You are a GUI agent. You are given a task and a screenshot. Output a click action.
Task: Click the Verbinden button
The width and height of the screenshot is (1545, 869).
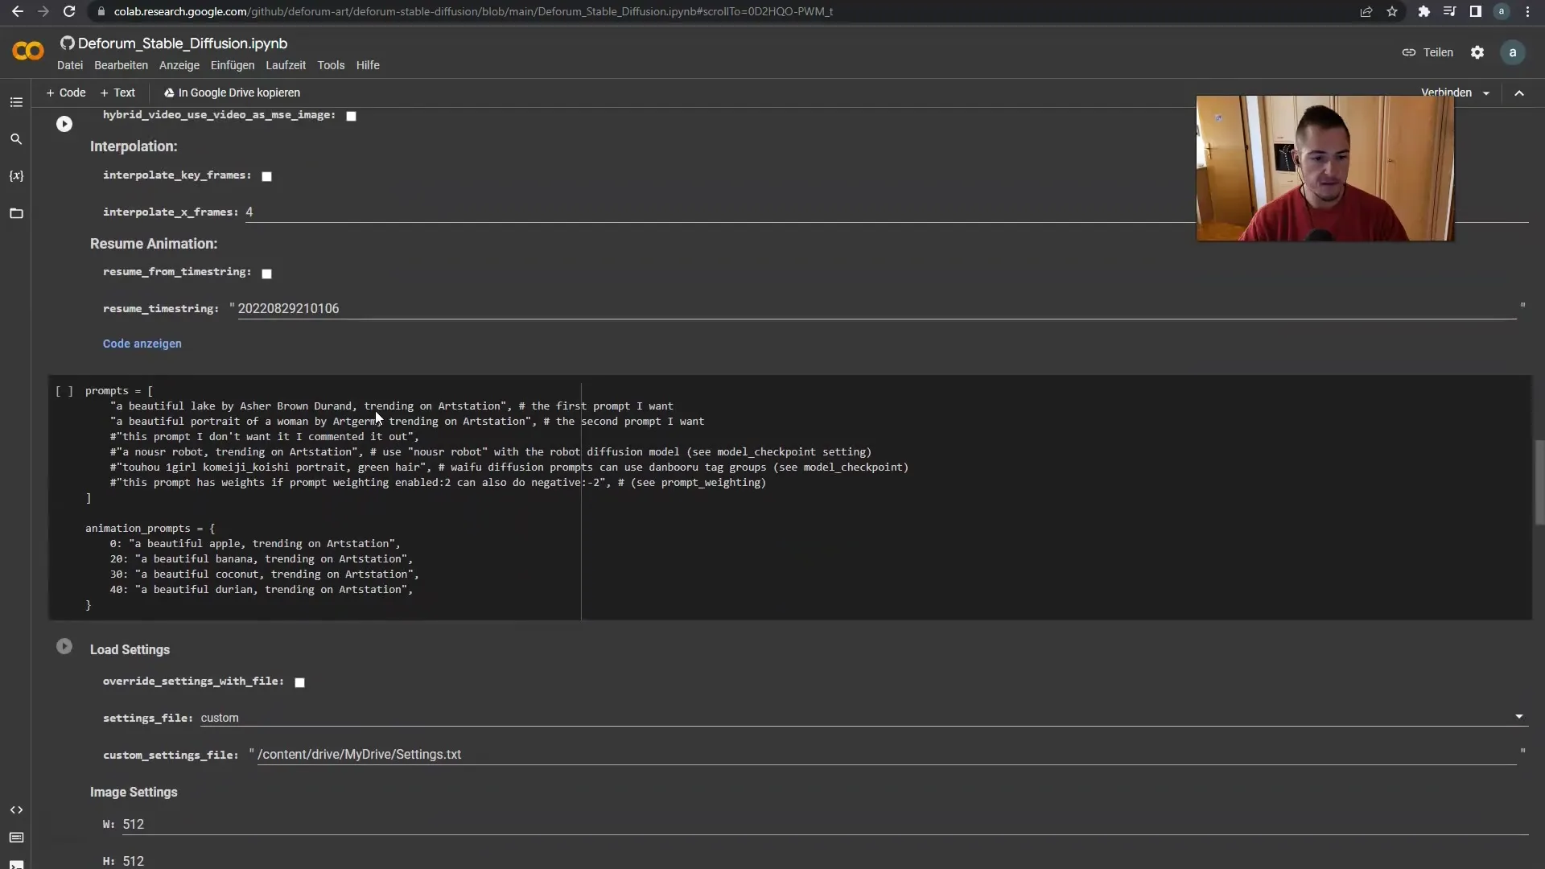point(1446,93)
